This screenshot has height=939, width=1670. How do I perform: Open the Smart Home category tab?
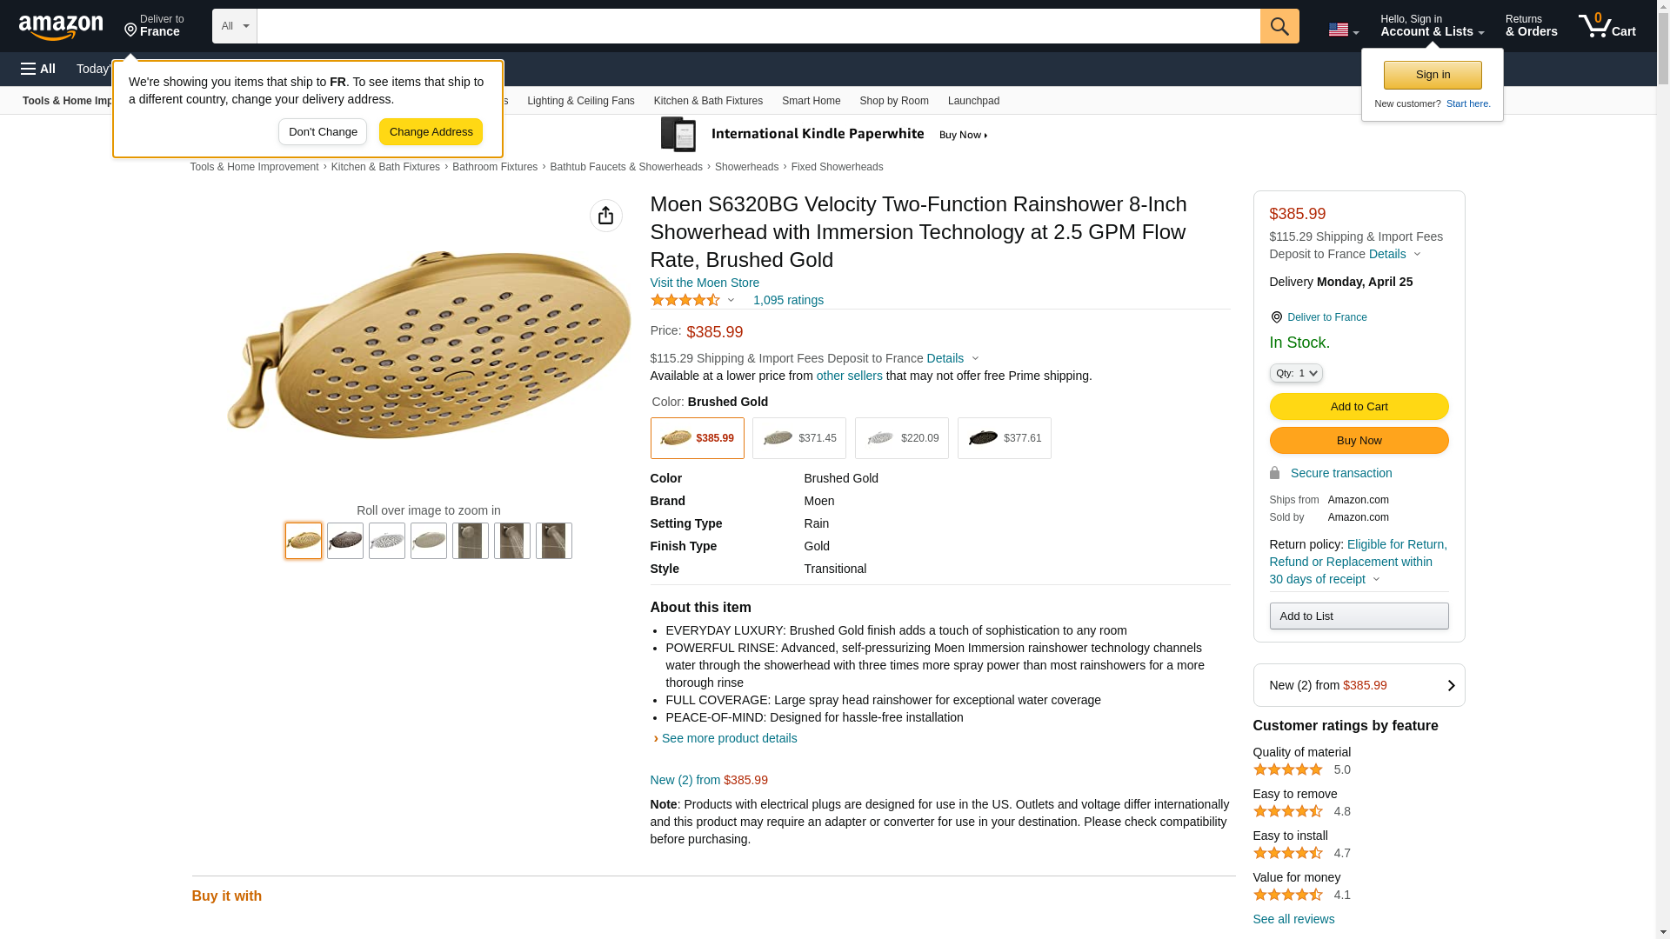tap(811, 101)
